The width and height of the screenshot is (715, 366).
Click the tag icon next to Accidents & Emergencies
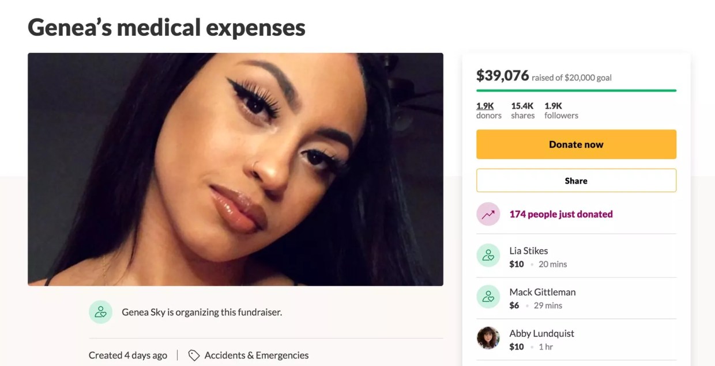coord(194,355)
